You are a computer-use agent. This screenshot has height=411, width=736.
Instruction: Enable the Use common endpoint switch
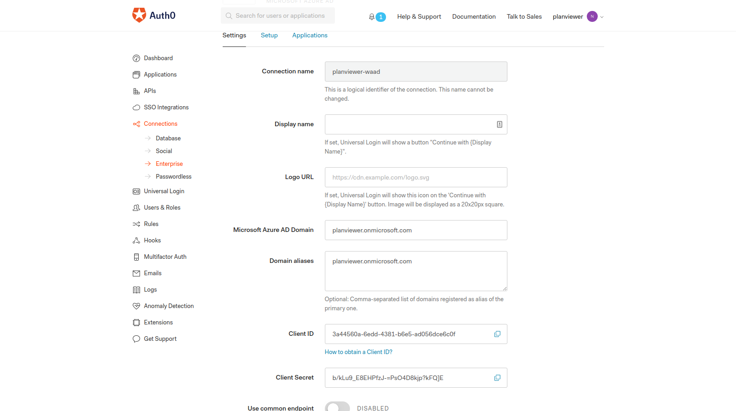pos(337,406)
